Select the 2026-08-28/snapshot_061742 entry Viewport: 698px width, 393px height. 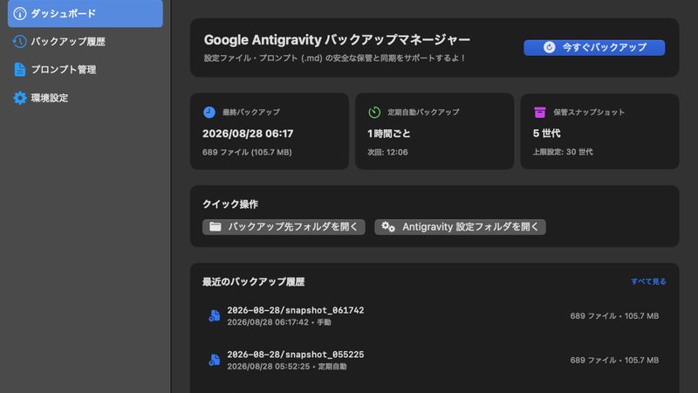[435, 315]
